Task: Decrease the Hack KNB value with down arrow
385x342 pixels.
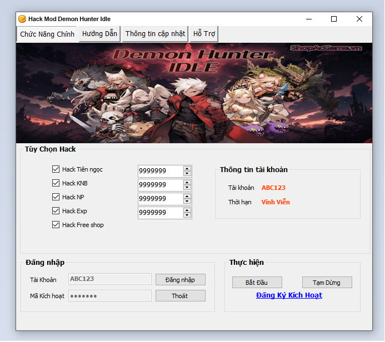Action: [x=187, y=188]
